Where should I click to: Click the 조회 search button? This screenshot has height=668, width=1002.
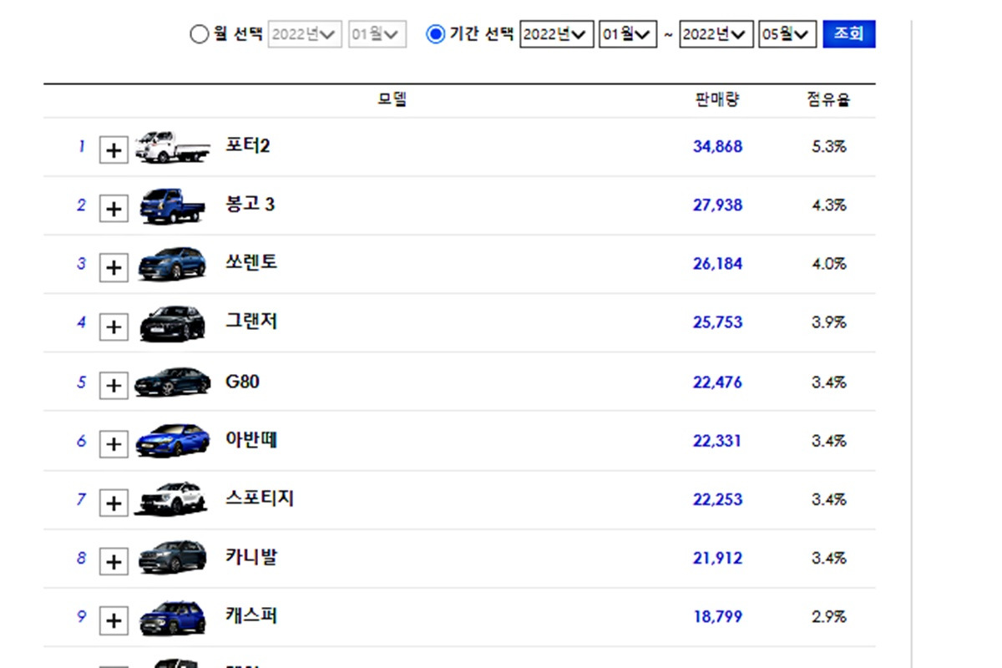849,34
